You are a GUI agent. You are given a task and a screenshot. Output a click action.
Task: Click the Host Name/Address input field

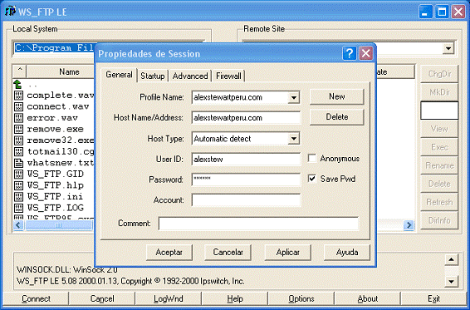point(246,118)
